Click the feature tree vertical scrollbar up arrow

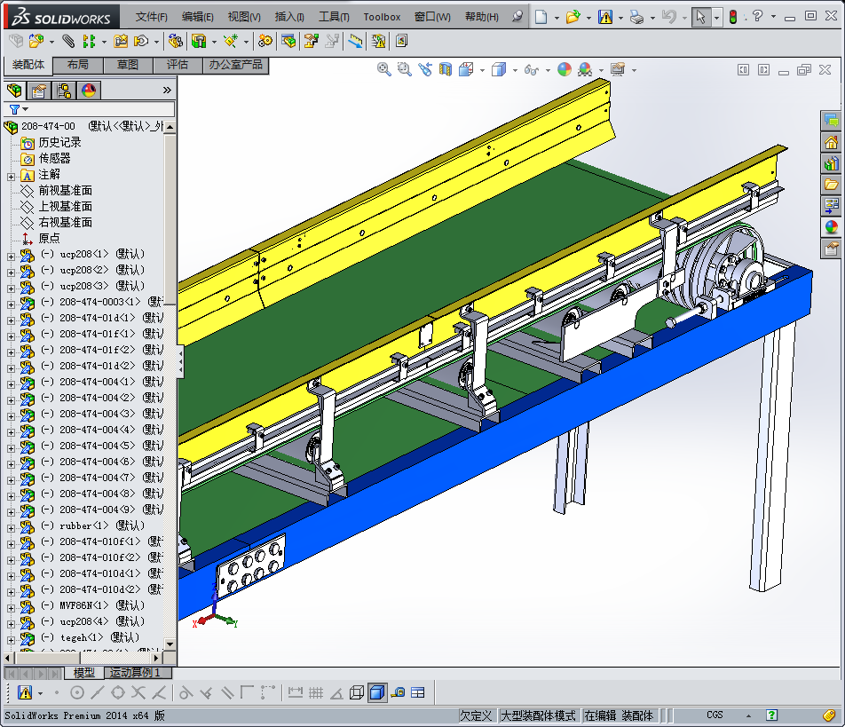(170, 126)
